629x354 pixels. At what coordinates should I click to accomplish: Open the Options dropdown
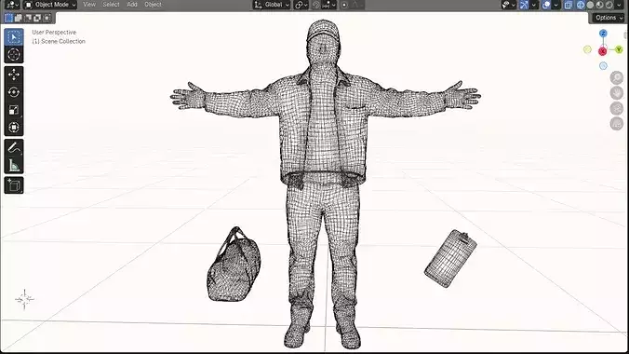tap(609, 18)
